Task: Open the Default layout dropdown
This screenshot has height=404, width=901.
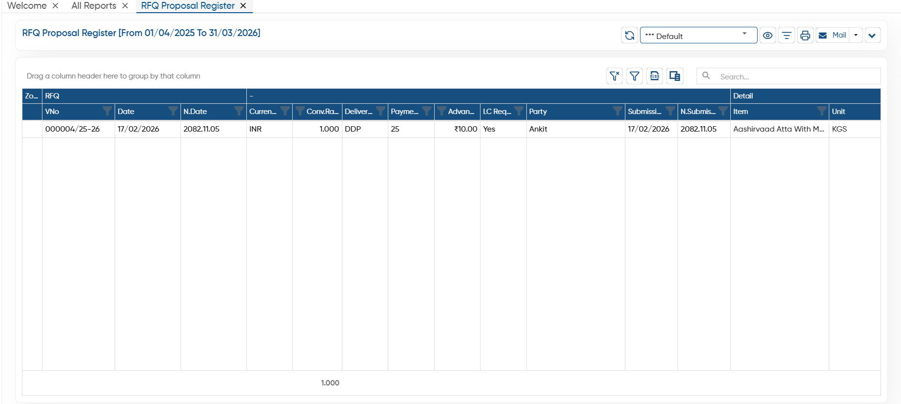Action: coord(698,36)
